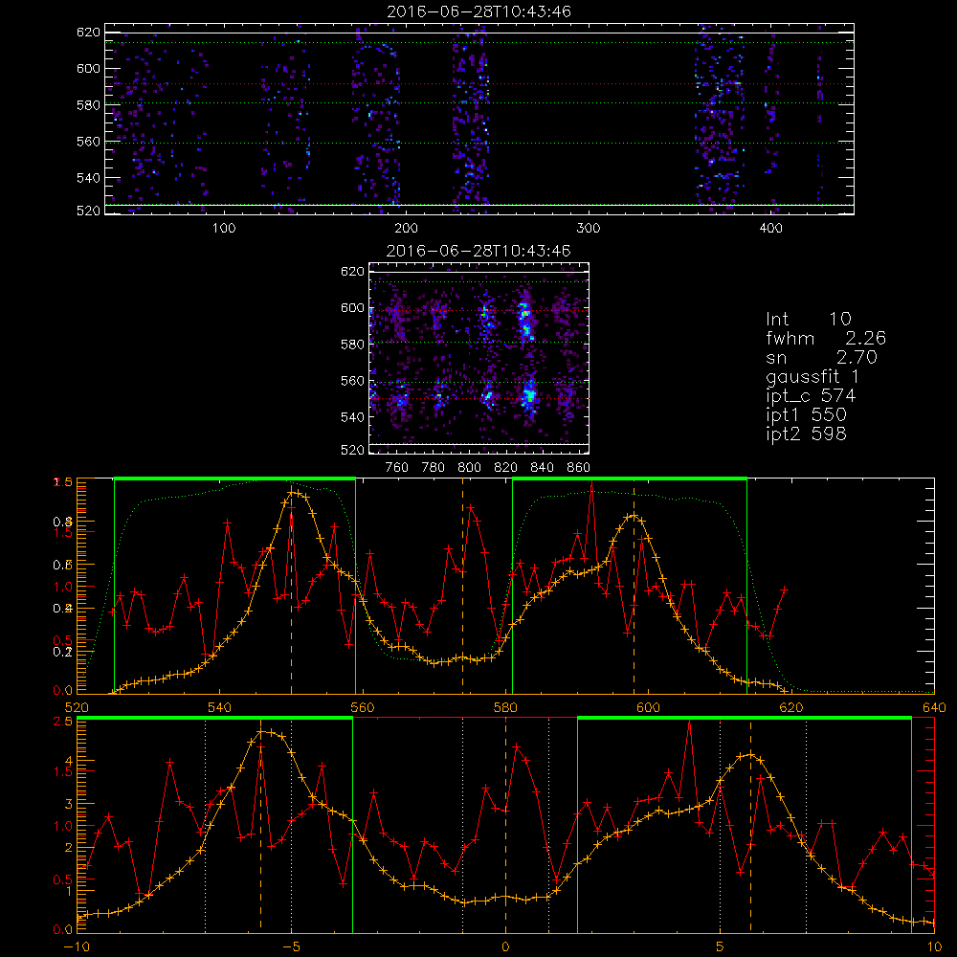This screenshot has width=957, height=957.
Task: Click x-axis label -10 of the bottom plot
Action: [77, 947]
